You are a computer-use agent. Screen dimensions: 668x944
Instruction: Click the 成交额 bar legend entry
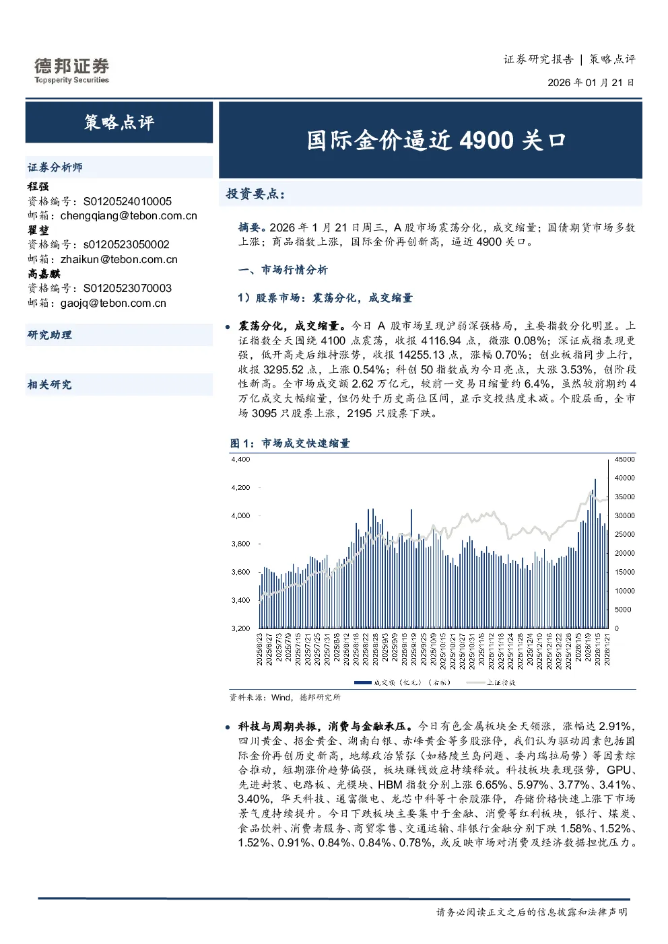point(402,682)
